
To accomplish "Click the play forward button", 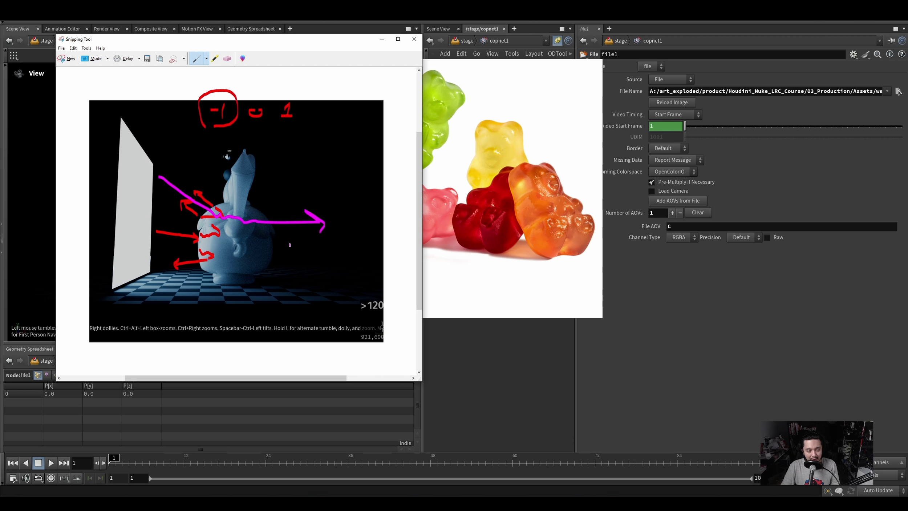I will point(51,463).
